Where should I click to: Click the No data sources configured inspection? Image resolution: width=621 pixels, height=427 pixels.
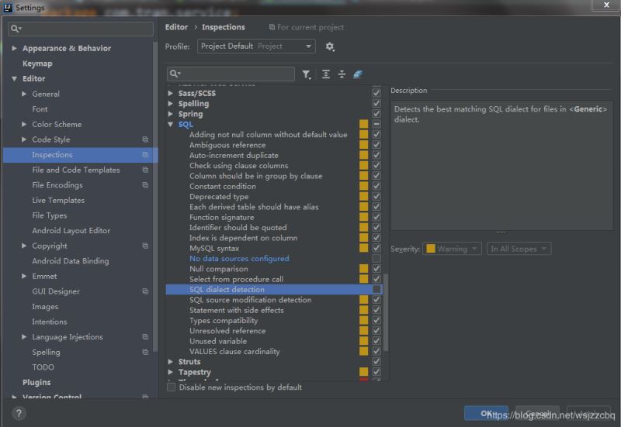click(x=239, y=259)
